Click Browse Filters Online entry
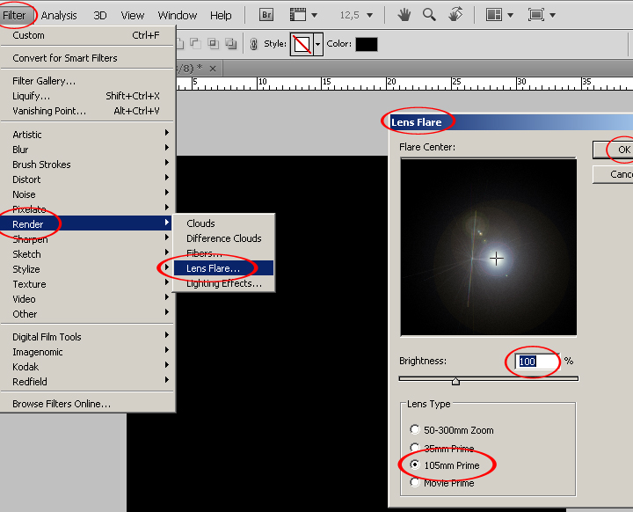This screenshot has width=633, height=512. pyautogui.click(x=62, y=404)
